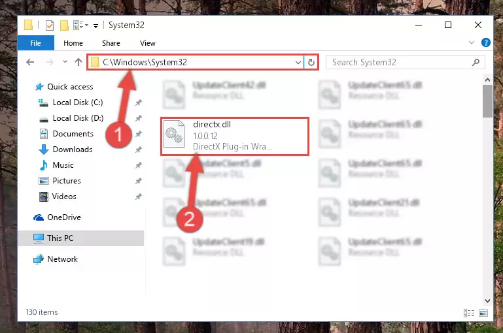This screenshot has height=333, width=503.
Task: Switch to the Home ribbon tab
Action: [73, 43]
